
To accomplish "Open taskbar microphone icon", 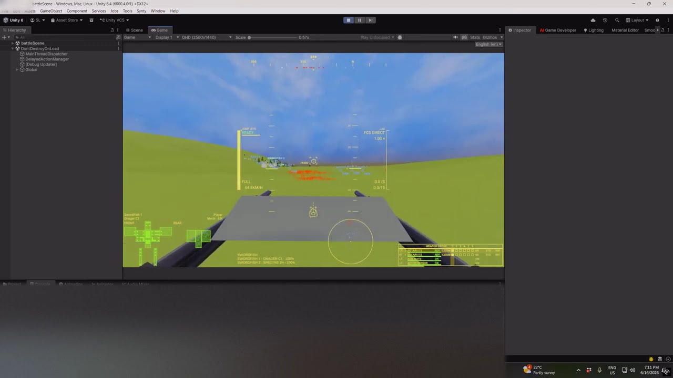I will point(599,370).
